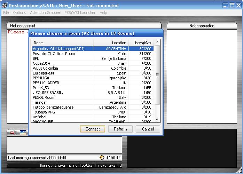Maximize the PesLauncher window
Image resolution: width=243 pixels, height=174 pixels.
232,6
